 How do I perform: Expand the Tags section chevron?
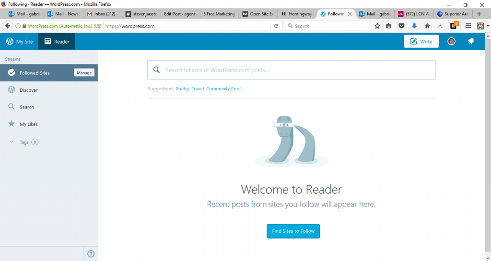tap(12, 142)
